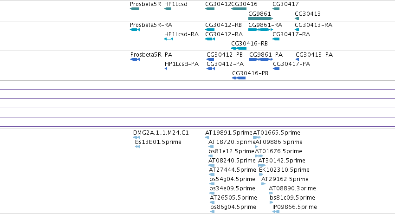Click the AT29162.5prime label

point(285,179)
